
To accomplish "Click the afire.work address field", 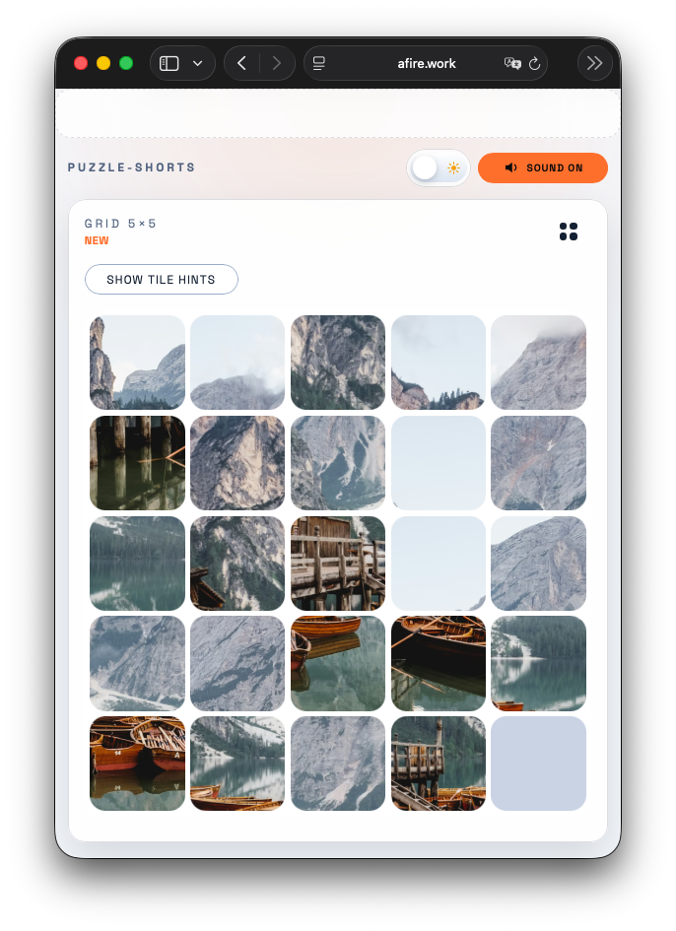I will (426, 63).
